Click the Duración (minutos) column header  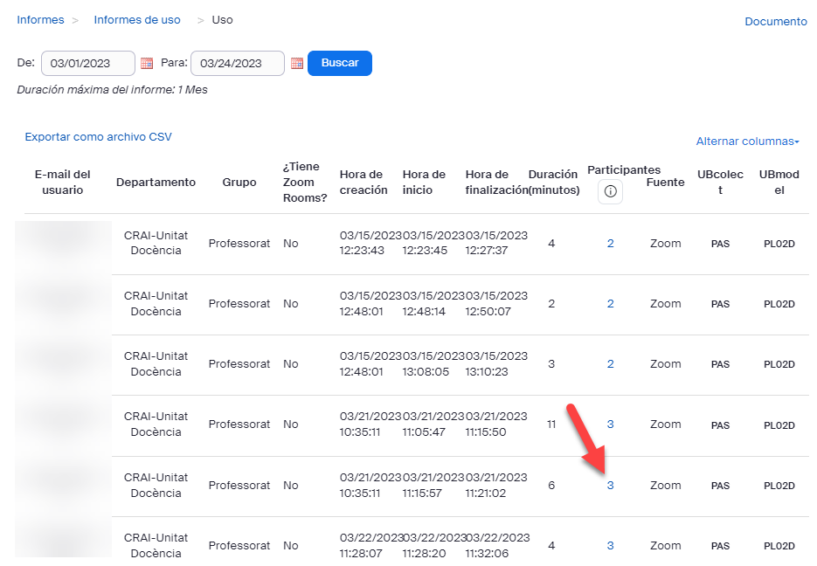(x=553, y=182)
